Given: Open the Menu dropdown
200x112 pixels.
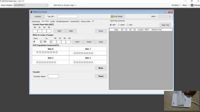Looking at the screenshot, I should (186, 5).
